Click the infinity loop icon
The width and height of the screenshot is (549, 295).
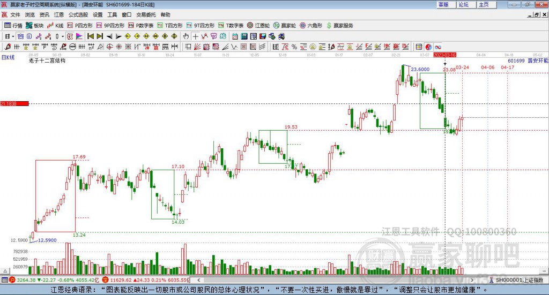point(437,47)
